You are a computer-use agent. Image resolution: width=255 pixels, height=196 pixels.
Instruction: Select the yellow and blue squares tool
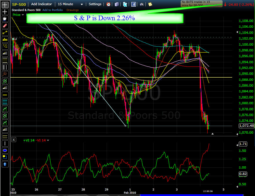point(5,157)
